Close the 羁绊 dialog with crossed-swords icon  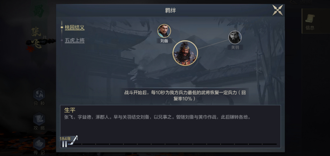click(278, 10)
